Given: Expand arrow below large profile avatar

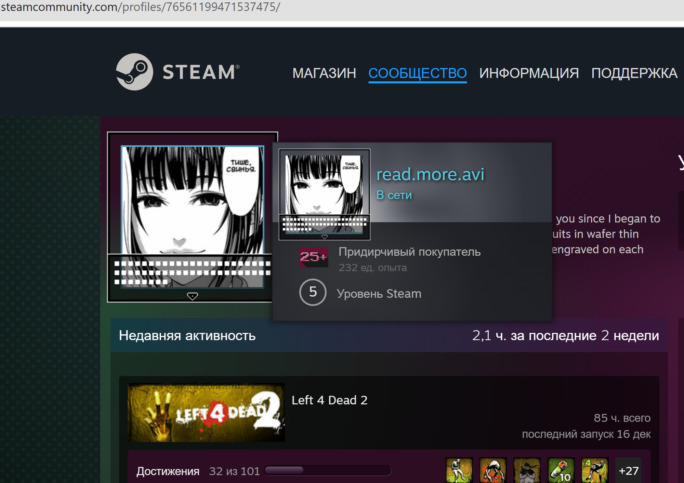Looking at the screenshot, I should 193,296.
